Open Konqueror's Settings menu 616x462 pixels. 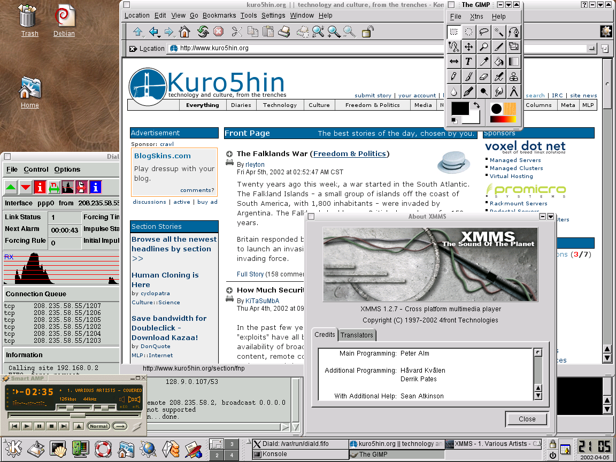click(273, 16)
